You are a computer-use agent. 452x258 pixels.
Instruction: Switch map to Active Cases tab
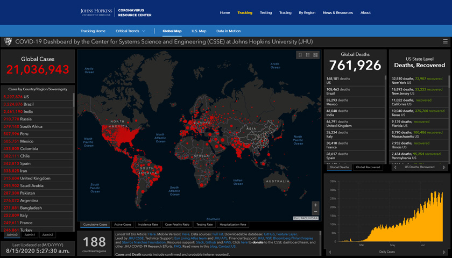123,225
